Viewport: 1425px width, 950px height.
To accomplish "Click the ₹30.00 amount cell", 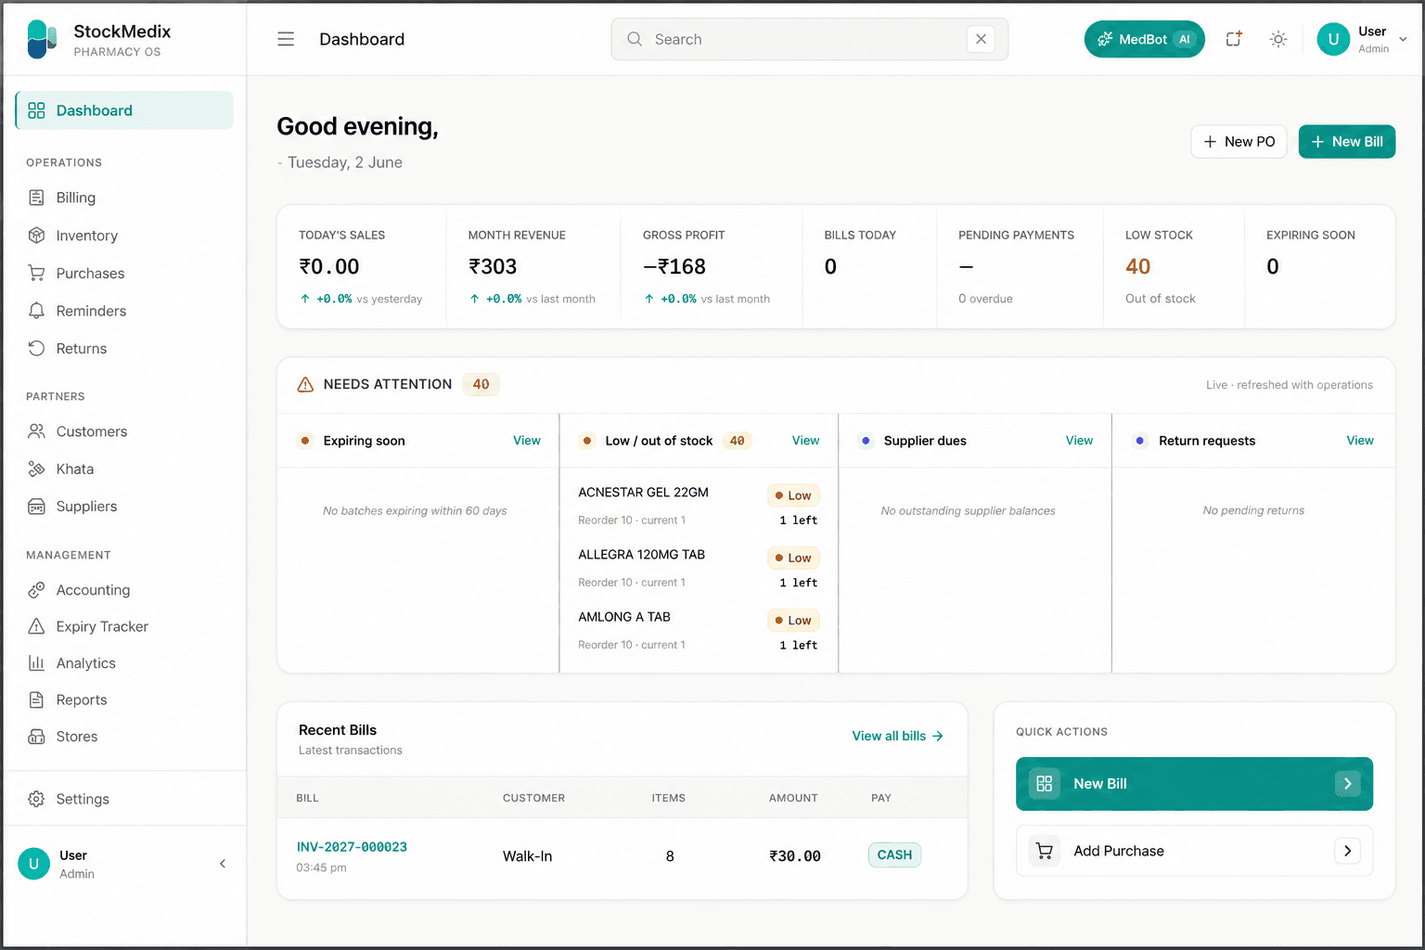I will click(x=795, y=856).
